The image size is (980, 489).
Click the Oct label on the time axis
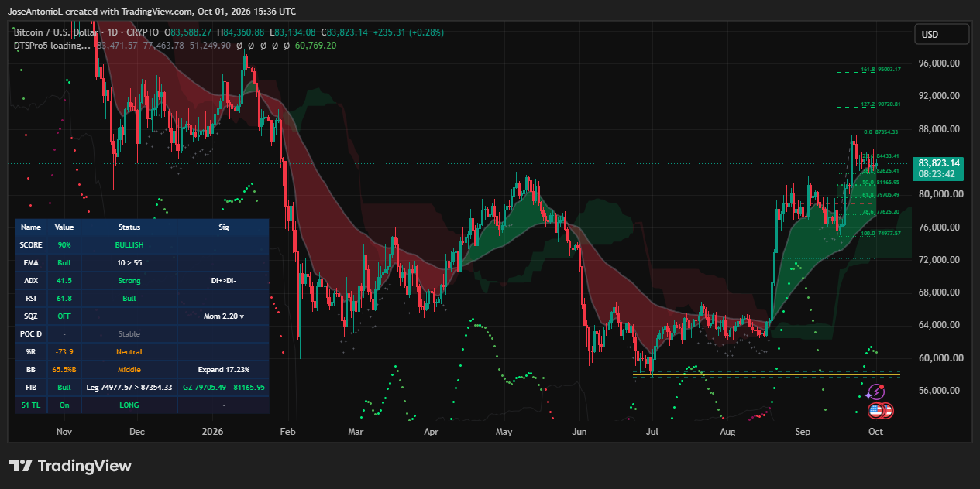pos(875,432)
